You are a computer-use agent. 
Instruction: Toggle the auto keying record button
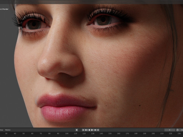coord(77,130)
